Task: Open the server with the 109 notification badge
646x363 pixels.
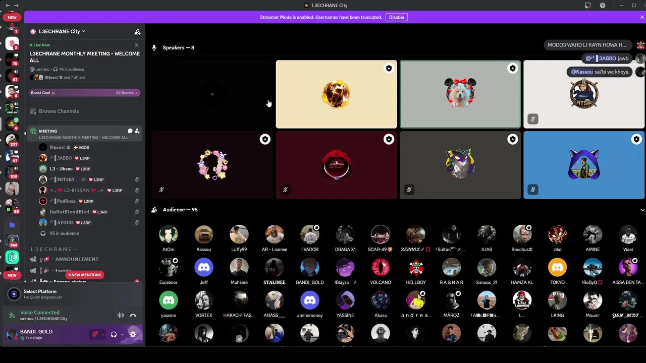Action: [x=12, y=172]
